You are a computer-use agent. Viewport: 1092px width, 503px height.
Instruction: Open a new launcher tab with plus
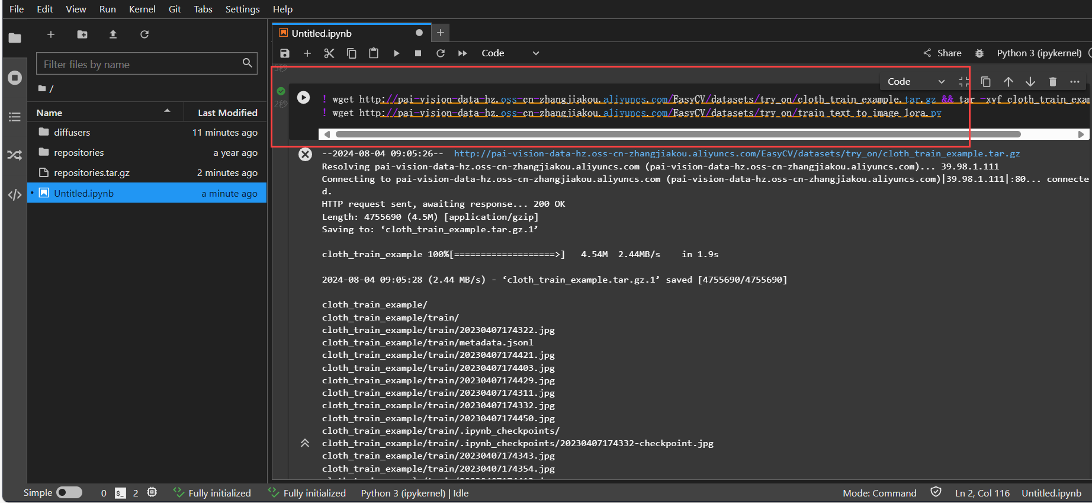(440, 33)
